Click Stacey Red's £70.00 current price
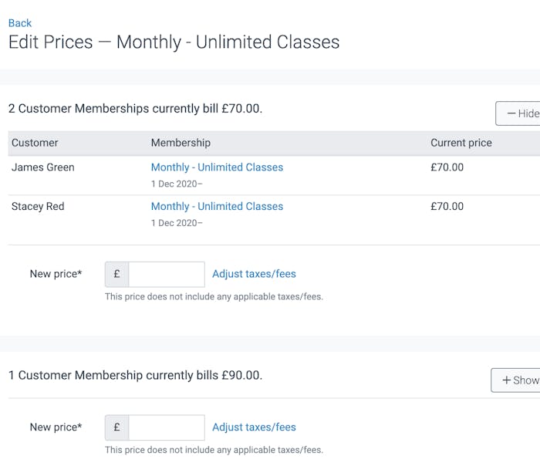This screenshot has width=540, height=463. point(447,207)
